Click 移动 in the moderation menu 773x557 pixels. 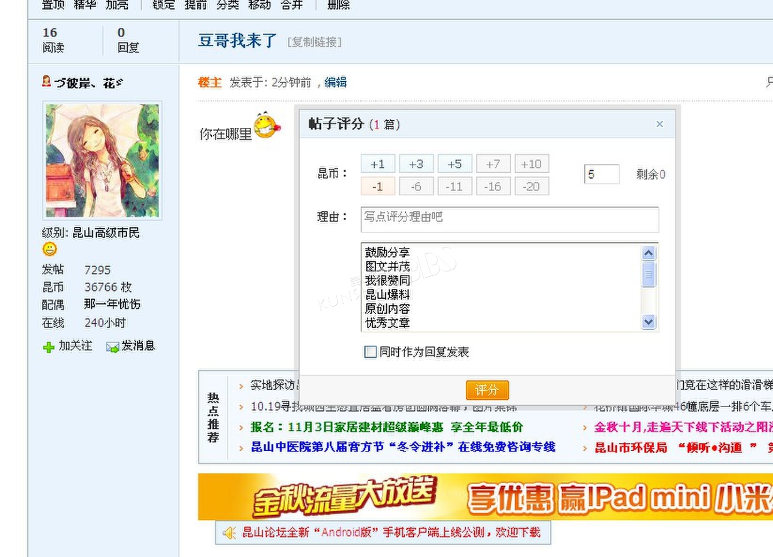click(x=259, y=5)
